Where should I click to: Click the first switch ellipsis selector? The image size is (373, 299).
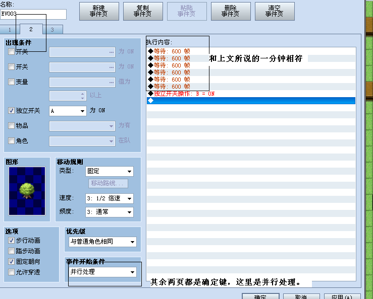(x=112, y=52)
